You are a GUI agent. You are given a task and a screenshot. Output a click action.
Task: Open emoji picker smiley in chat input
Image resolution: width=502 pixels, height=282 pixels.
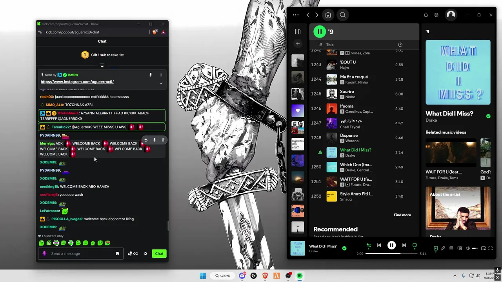pyautogui.click(x=117, y=253)
